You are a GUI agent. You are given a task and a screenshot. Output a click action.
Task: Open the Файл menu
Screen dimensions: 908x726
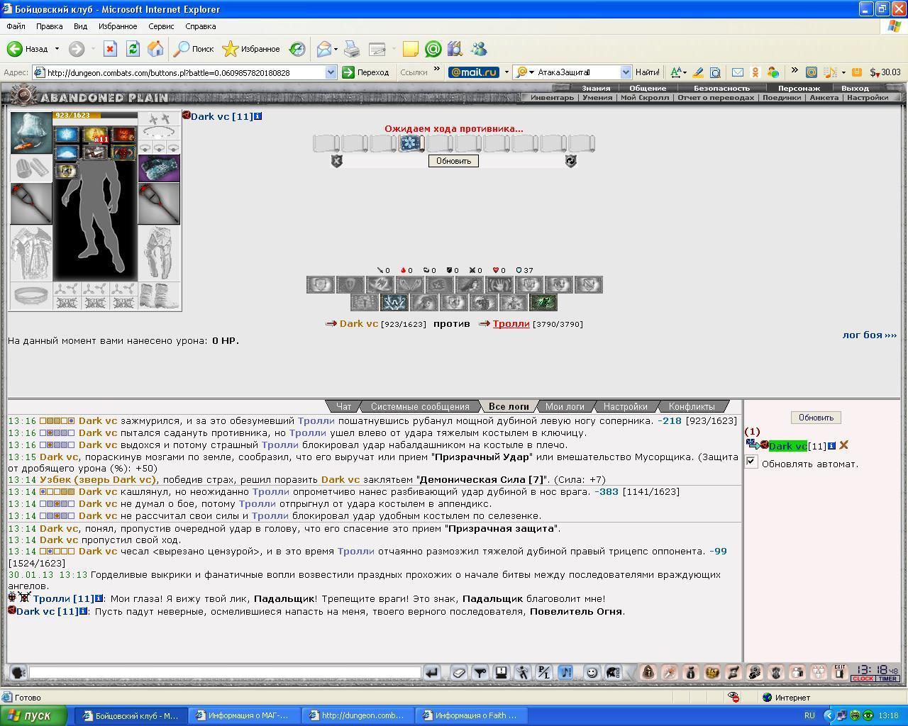click(x=16, y=26)
